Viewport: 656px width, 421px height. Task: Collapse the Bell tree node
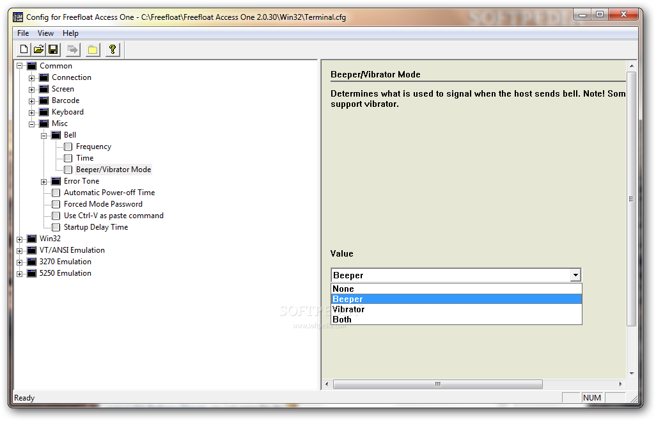[x=43, y=136]
